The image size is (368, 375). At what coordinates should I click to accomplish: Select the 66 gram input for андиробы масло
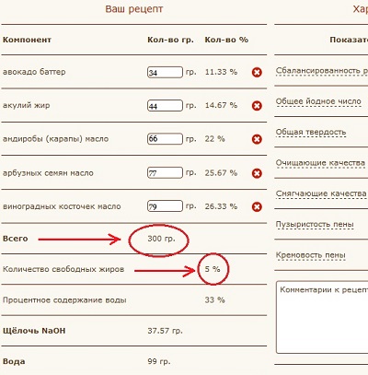[165, 139]
